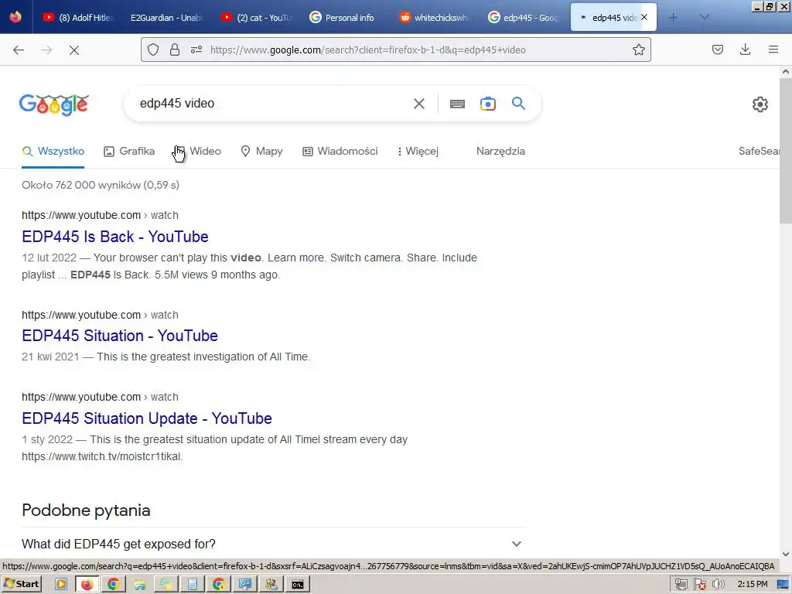Image resolution: width=792 pixels, height=594 pixels.
Task: Close the 'edp445 video' tab
Action: coord(644,17)
